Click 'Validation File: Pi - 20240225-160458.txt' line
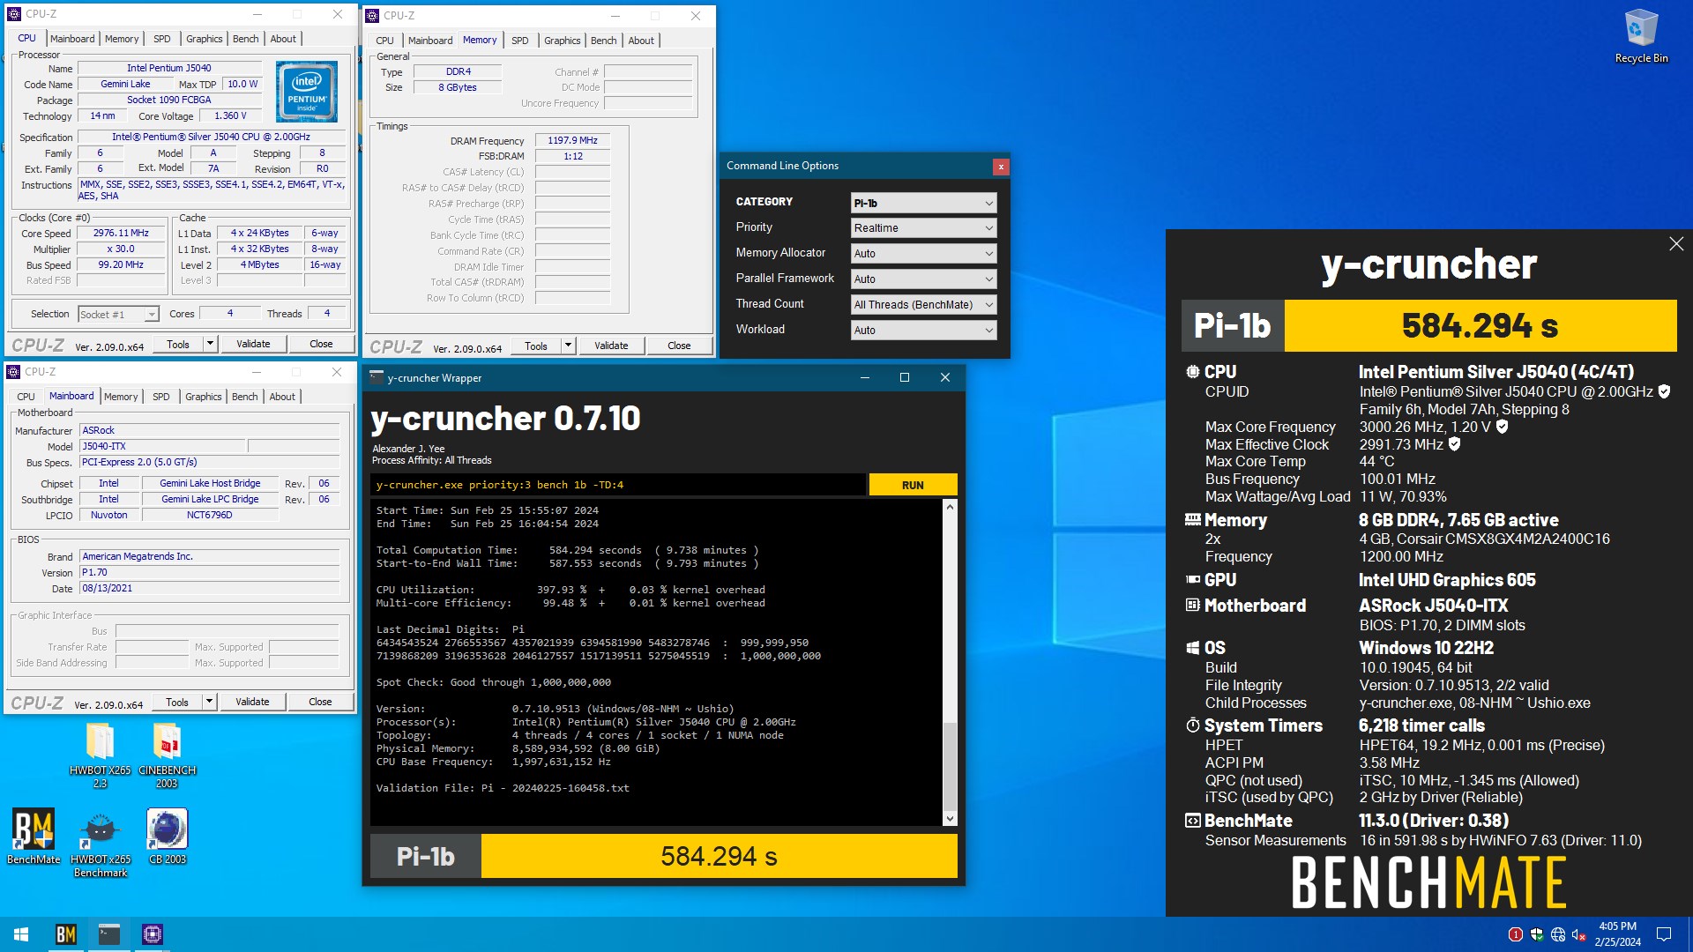 coord(503,788)
